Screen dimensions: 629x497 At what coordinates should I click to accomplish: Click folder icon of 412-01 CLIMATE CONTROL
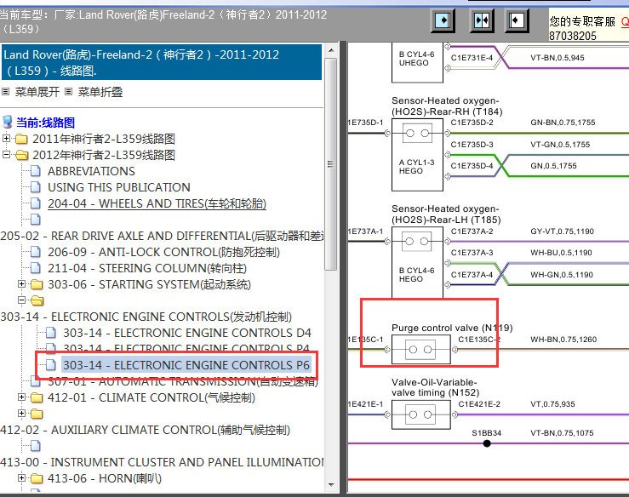pyautogui.click(x=37, y=397)
